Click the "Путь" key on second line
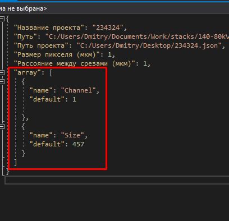The height and width of the screenshot is (221, 229). (25, 36)
